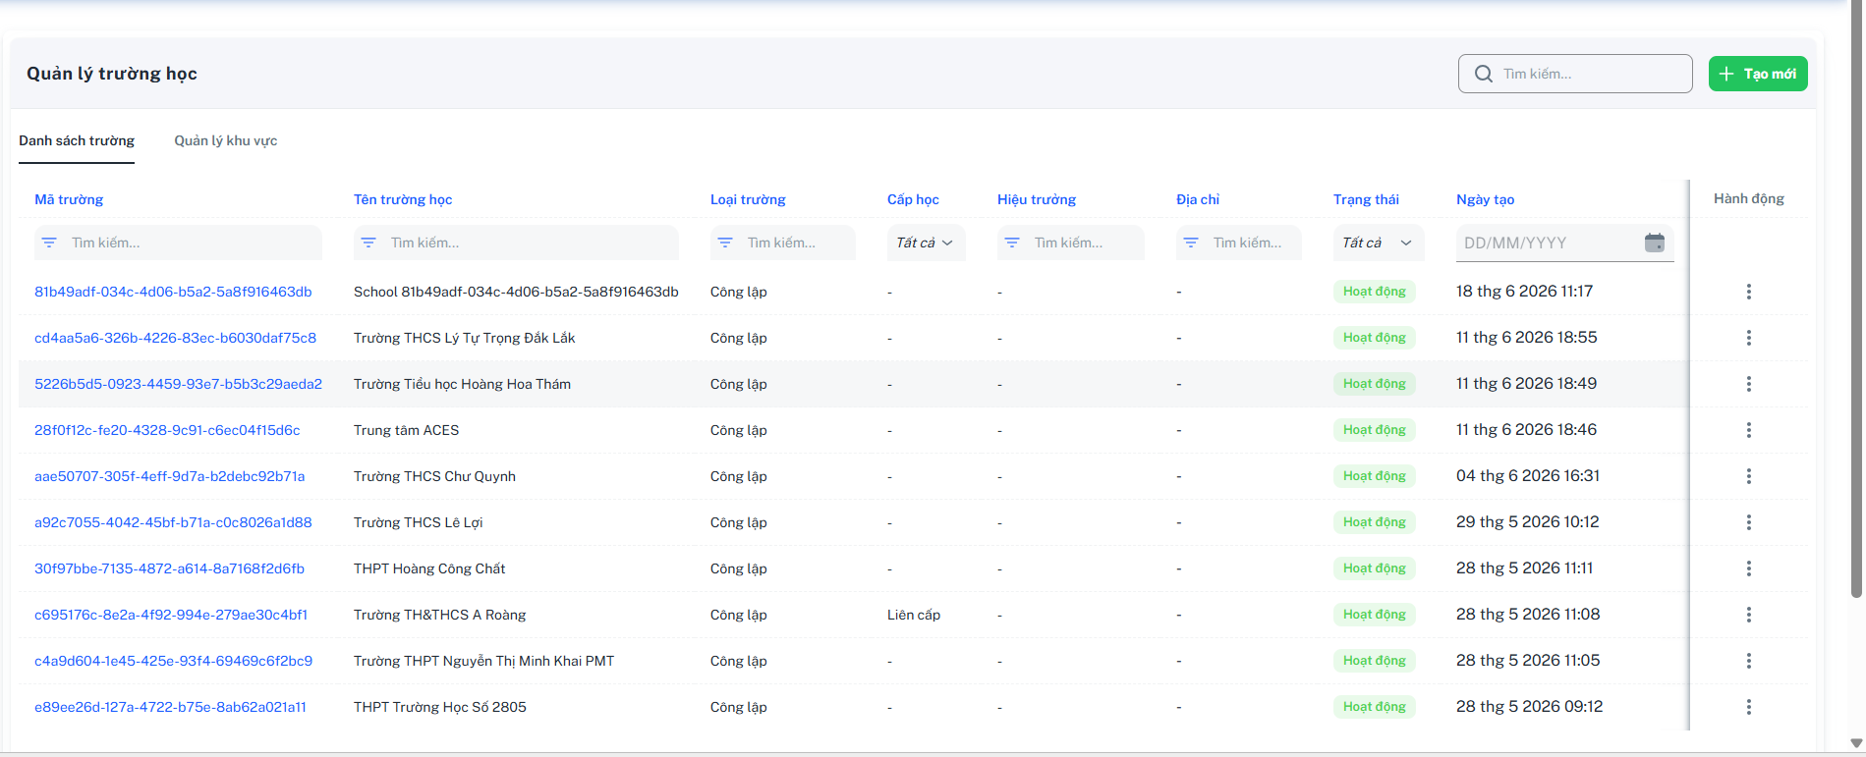Switch to Quản lý khu vực tab
The width and height of the screenshot is (1866, 757).
point(226,140)
